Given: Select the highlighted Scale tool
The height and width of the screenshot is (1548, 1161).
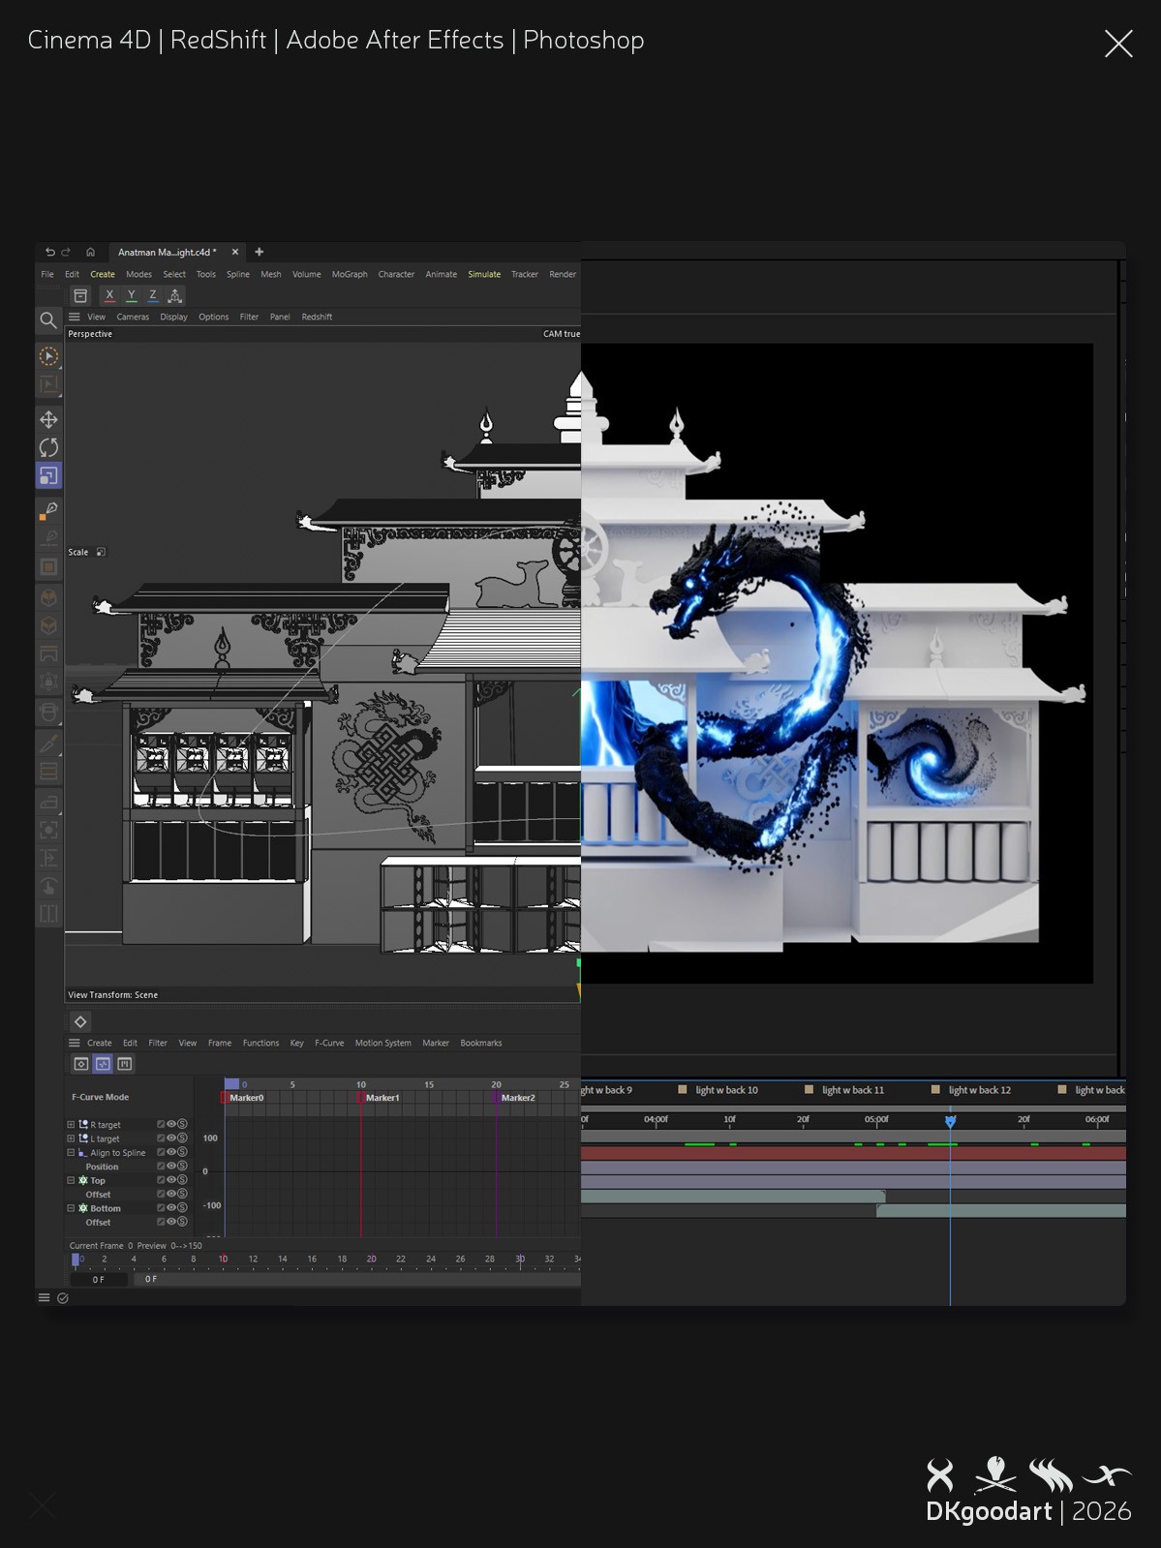Looking at the screenshot, I should (x=48, y=475).
